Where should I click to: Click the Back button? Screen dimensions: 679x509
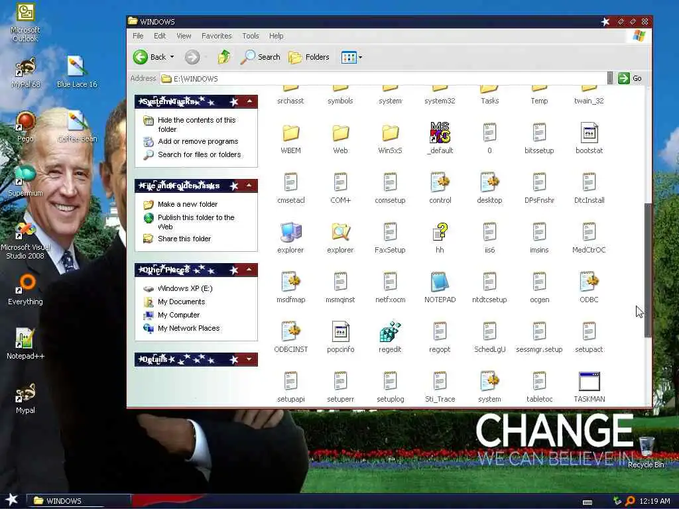149,57
